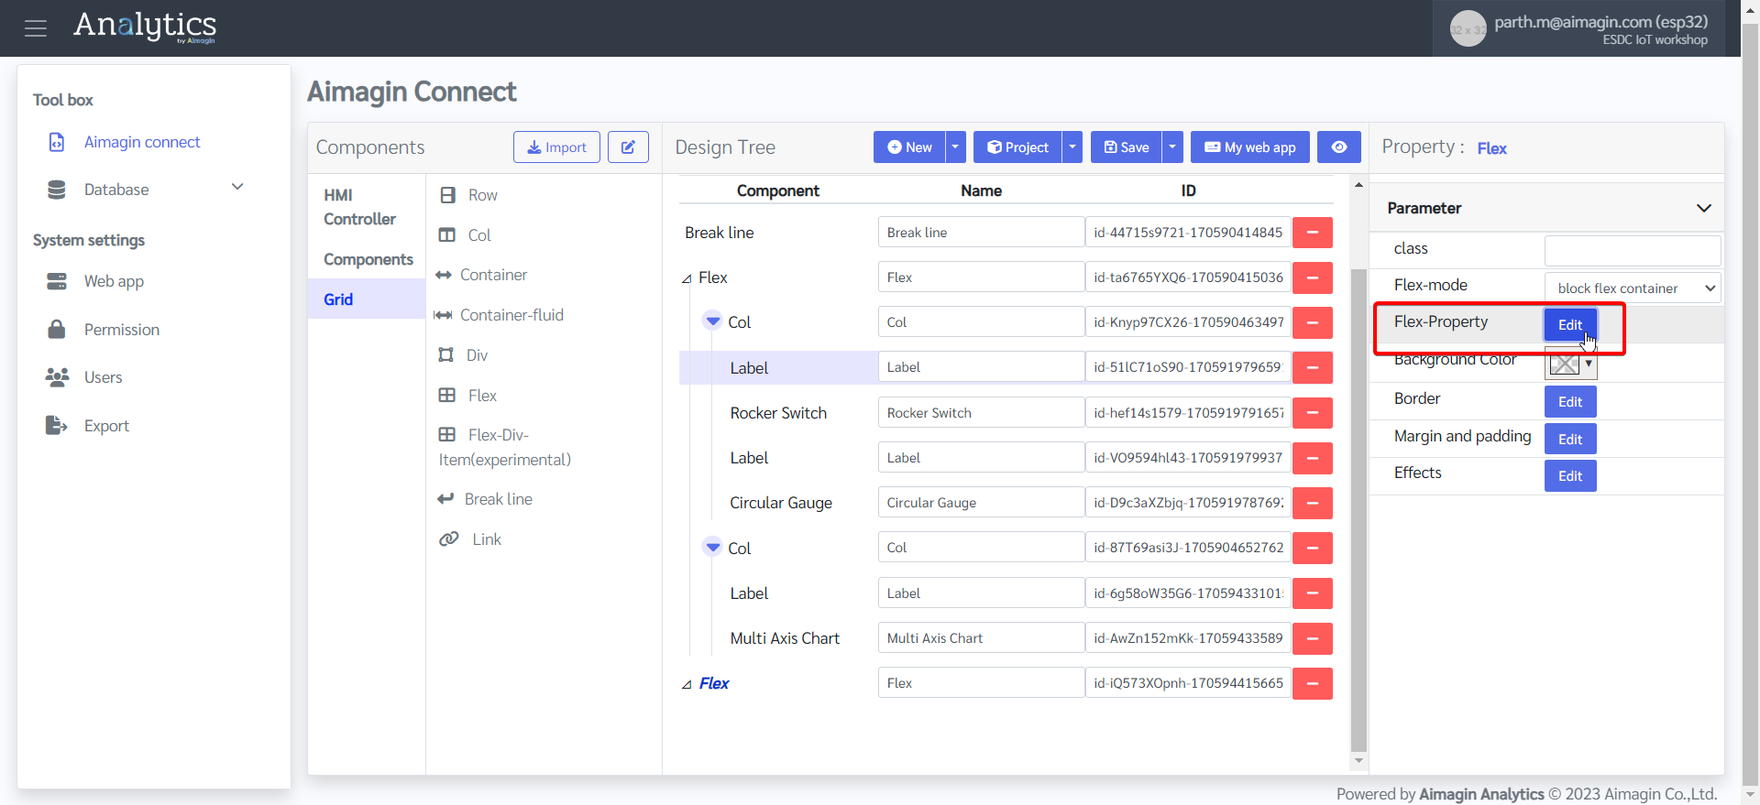
Task: Click the design tree scrollbar thumb
Action: (1358, 509)
